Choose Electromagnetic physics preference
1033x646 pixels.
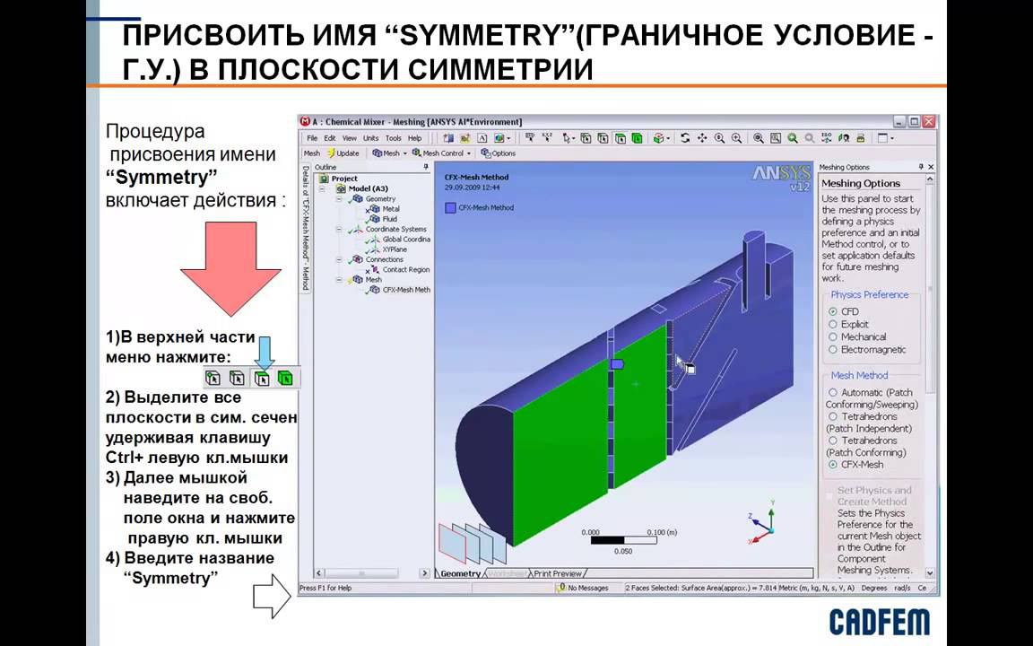click(833, 349)
